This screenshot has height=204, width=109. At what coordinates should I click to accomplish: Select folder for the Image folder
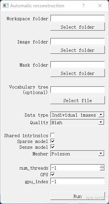(x=77, y=50)
